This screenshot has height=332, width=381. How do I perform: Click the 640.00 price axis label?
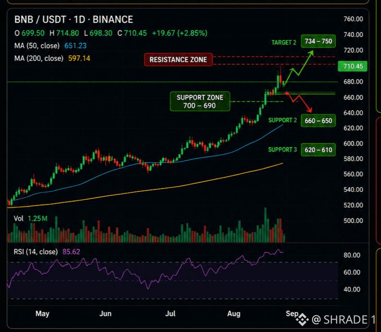353,113
